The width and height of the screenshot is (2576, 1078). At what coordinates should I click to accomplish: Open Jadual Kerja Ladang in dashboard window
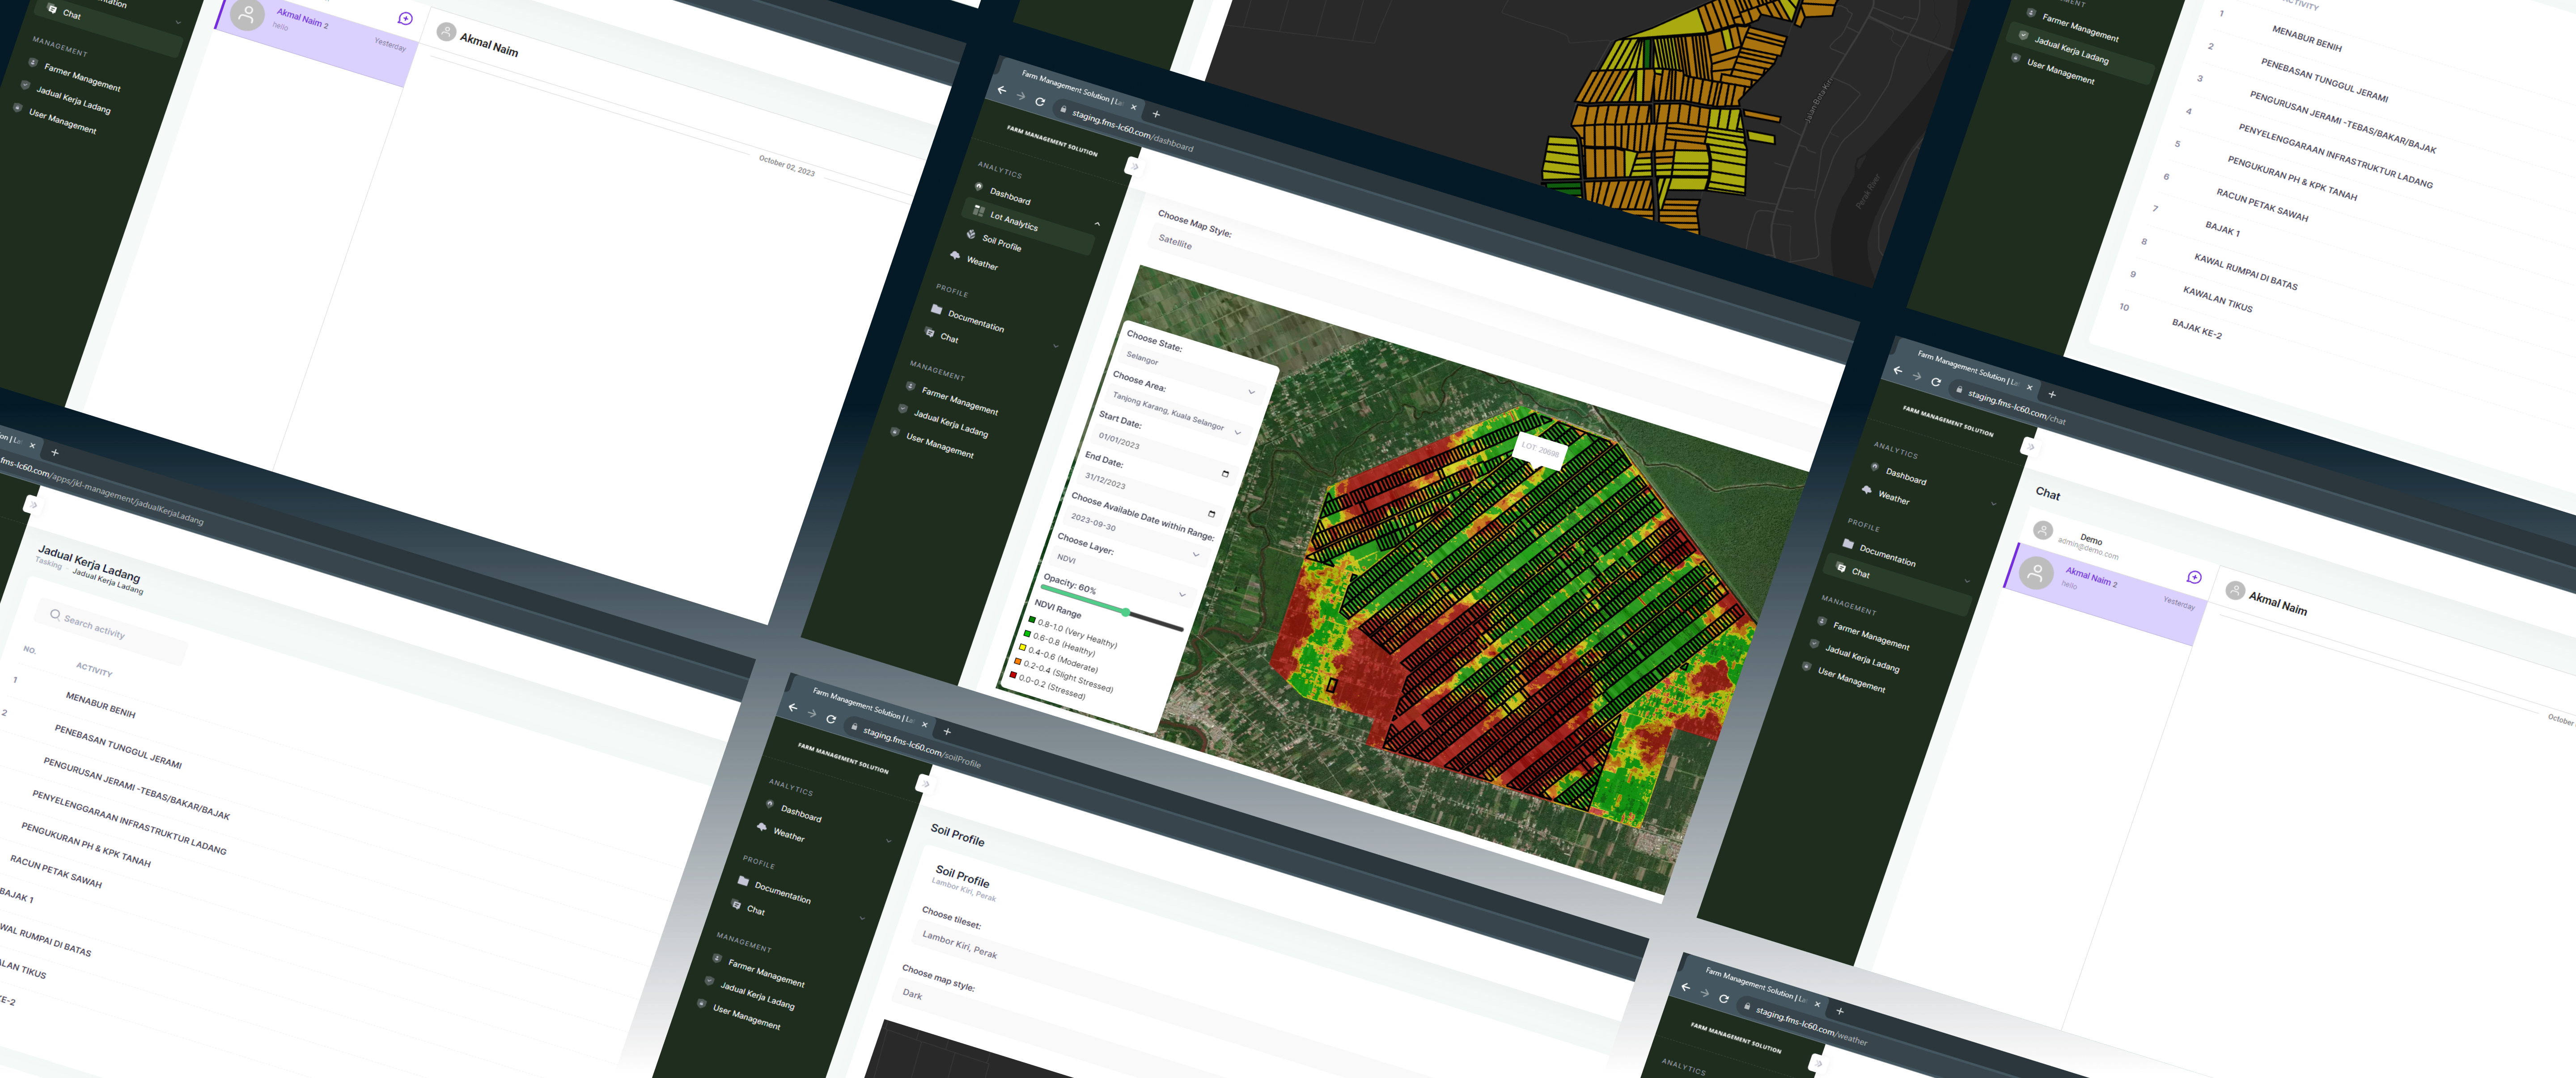(950, 424)
